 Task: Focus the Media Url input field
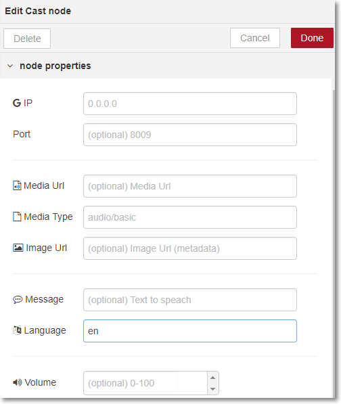(190, 186)
